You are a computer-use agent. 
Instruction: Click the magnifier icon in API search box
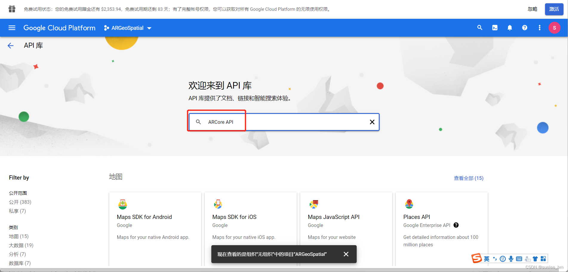point(198,122)
